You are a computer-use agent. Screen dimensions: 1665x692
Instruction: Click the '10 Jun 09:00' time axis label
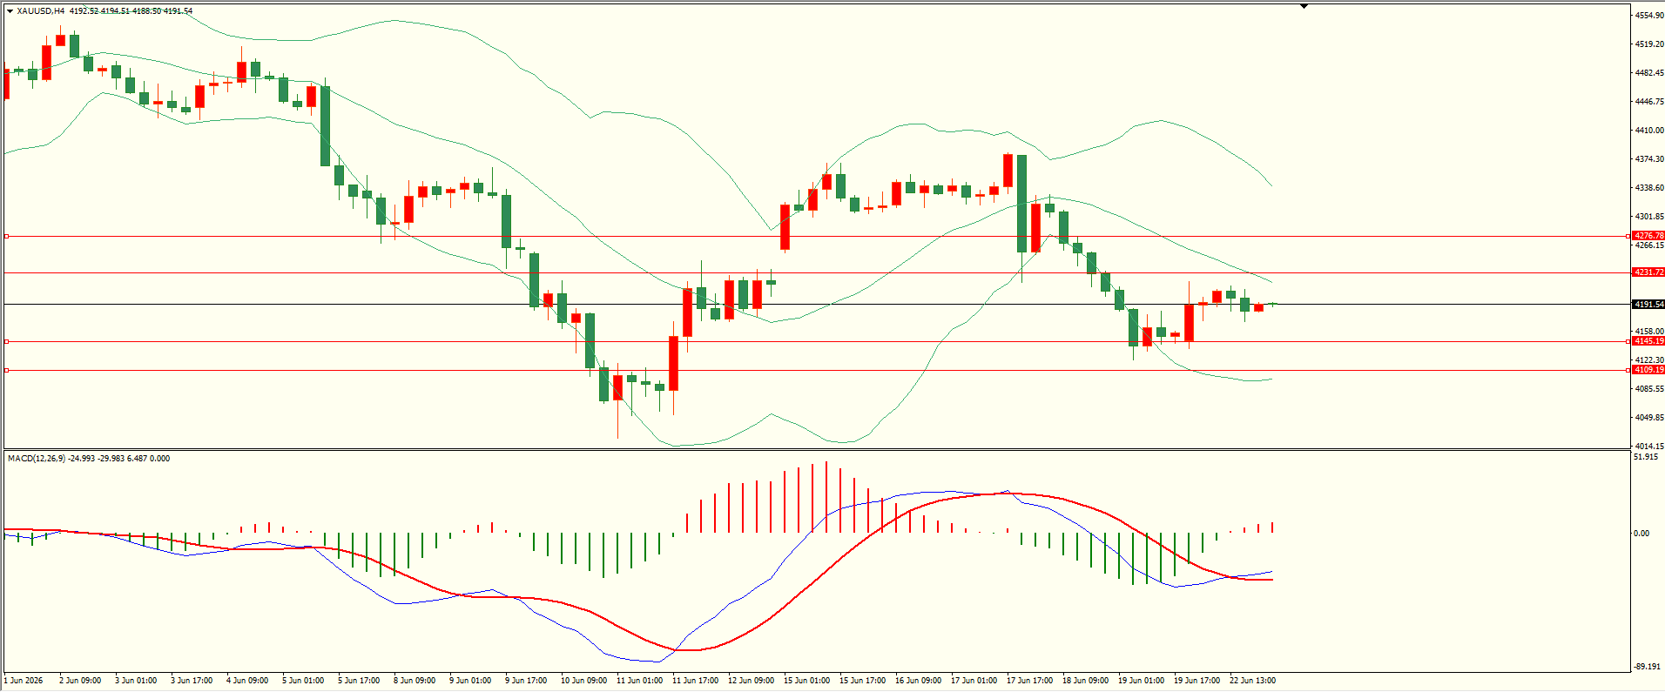coord(583,681)
